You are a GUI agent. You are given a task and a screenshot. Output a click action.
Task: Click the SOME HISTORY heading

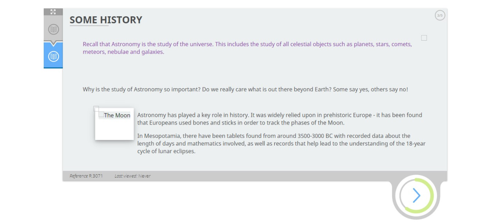(106, 20)
